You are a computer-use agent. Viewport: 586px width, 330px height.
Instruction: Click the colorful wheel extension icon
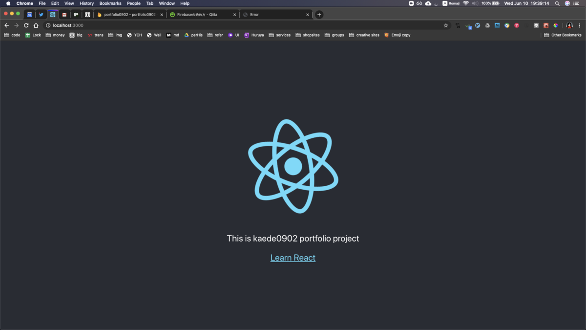pyautogui.click(x=556, y=25)
